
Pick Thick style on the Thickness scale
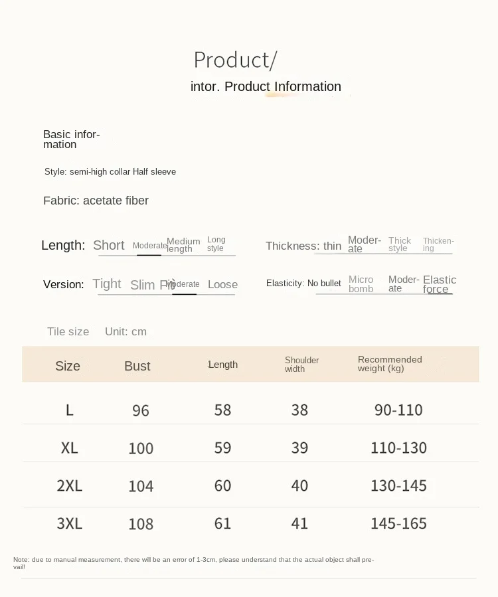[399, 244]
